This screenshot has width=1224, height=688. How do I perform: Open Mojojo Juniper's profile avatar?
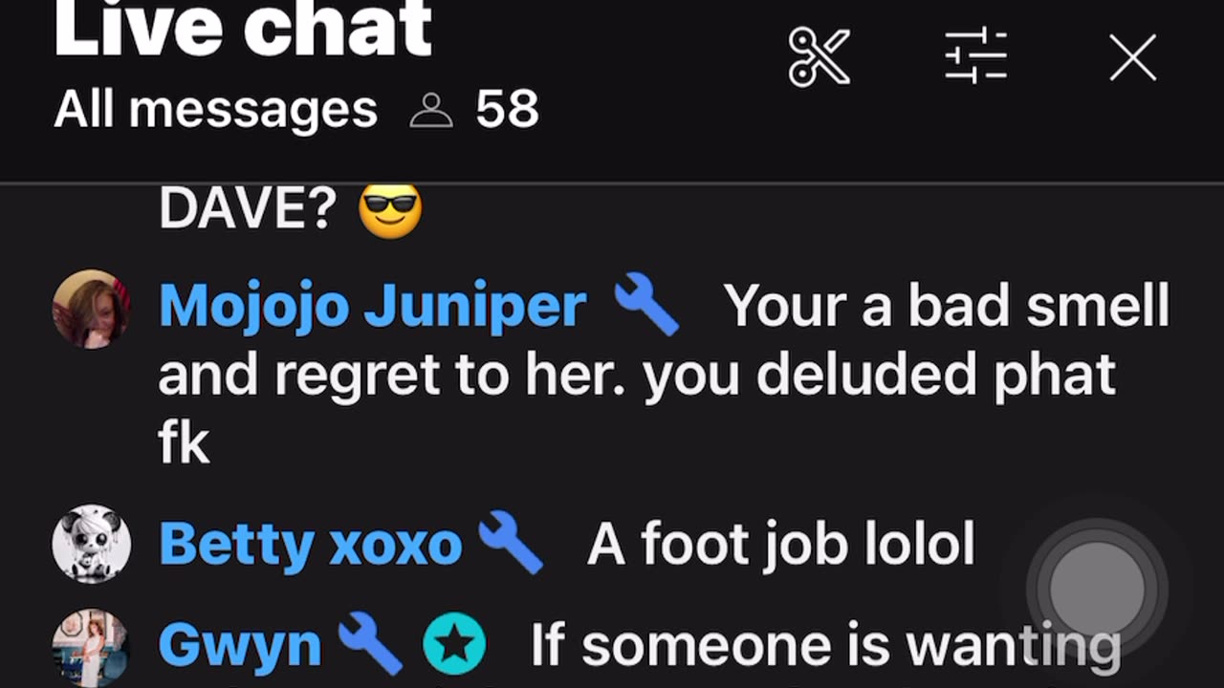91,308
